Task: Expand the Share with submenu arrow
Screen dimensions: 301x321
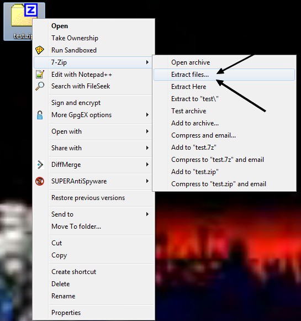Action: pyautogui.click(x=147, y=148)
